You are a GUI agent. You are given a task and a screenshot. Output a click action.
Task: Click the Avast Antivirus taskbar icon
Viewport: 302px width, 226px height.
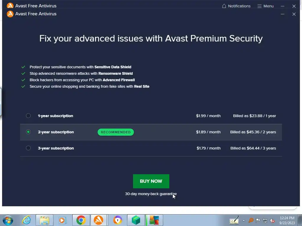click(x=99, y=220)
